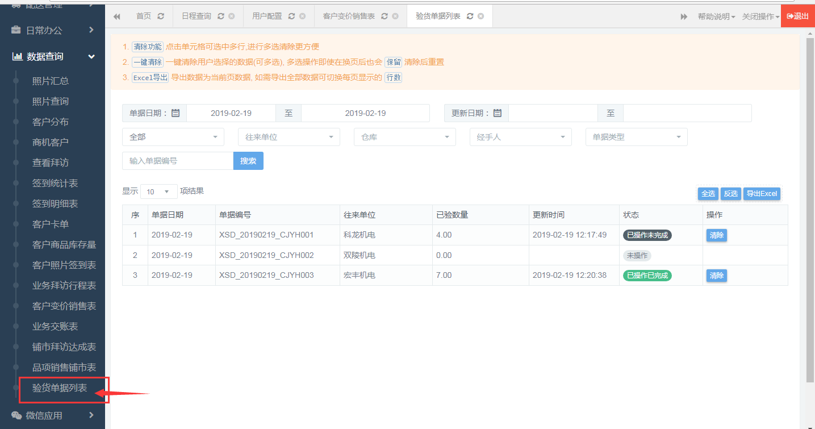Click the 更新日期 end date field
This screenshot has height=429, width=815.
(687, 113)
